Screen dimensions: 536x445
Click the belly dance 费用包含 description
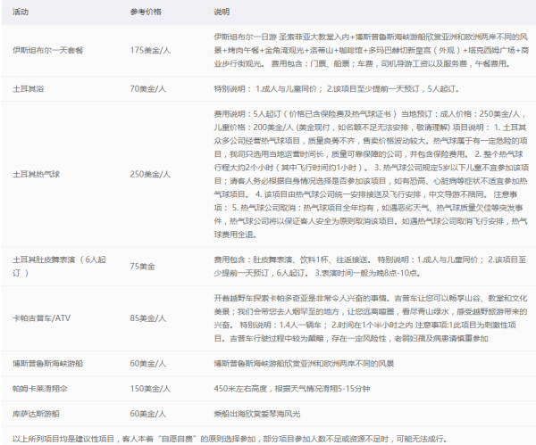point(370,266)
